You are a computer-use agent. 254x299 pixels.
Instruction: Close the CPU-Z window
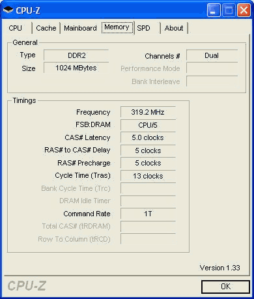point(244,10)
